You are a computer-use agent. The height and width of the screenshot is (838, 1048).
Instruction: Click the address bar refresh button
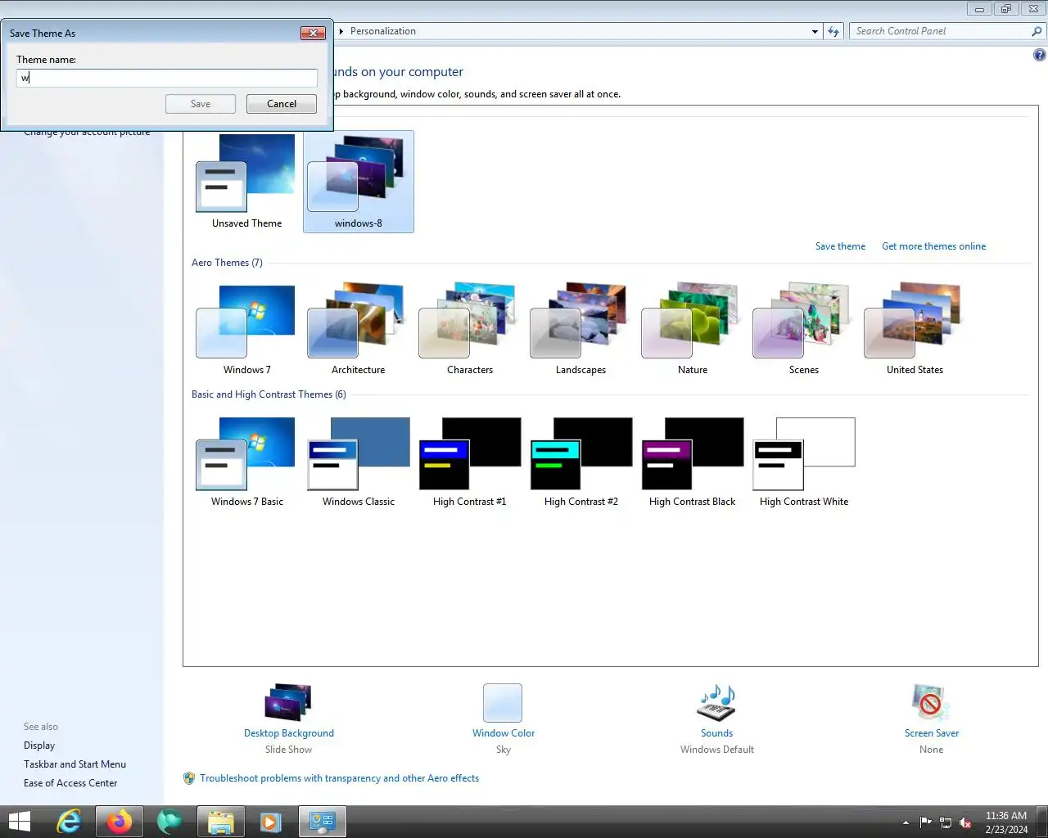[833, 31]
